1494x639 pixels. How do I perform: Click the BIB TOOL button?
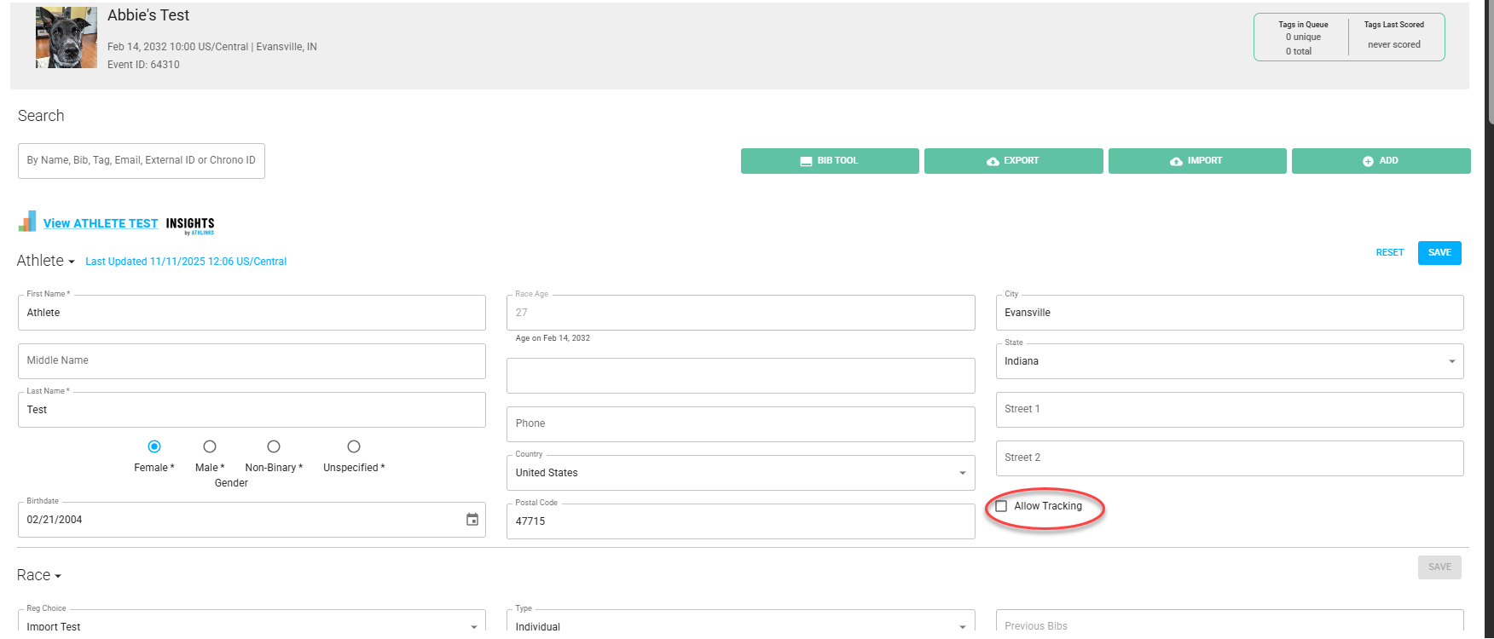click(x=829, y=161)
